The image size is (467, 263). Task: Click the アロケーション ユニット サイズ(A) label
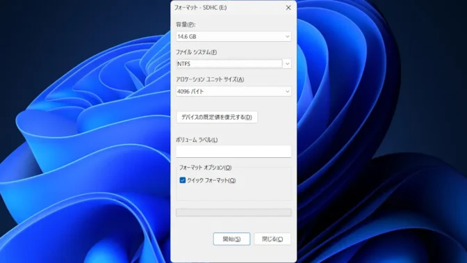click(x=210, y=79)
